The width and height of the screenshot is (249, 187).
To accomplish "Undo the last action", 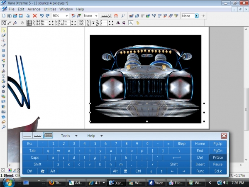I will tap(42, 16).
